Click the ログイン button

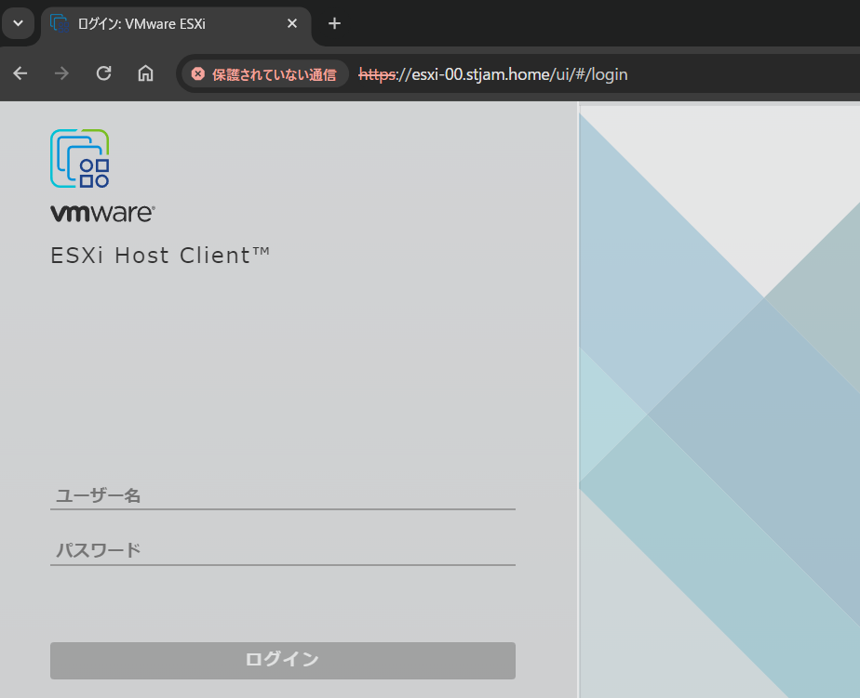282,660
